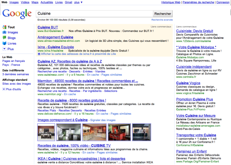Open Ixina - Cuisine Equipée ad
This screenshot has height=165, width=231.
[x=56, y=47]
